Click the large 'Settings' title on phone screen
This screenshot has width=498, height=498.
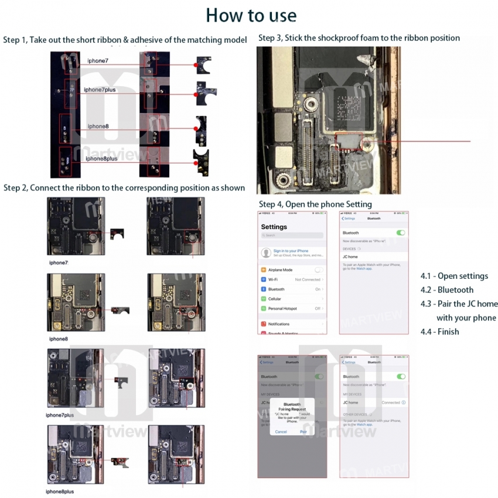[x=274, y=227]
